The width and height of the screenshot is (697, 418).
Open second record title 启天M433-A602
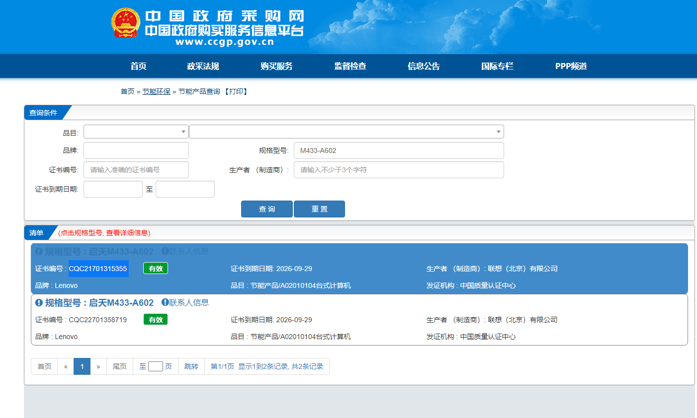pos(99,303)
